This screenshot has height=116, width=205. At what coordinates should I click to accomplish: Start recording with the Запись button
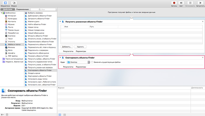pos(174,3)
